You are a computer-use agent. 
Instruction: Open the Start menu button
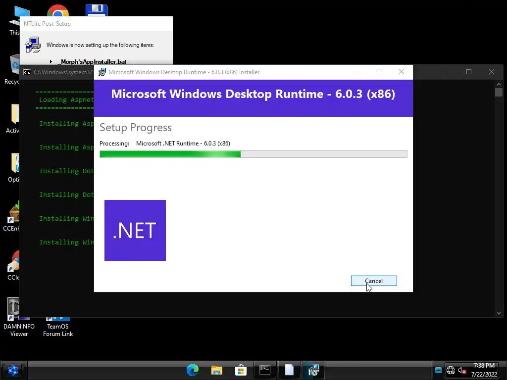[13, 370]
